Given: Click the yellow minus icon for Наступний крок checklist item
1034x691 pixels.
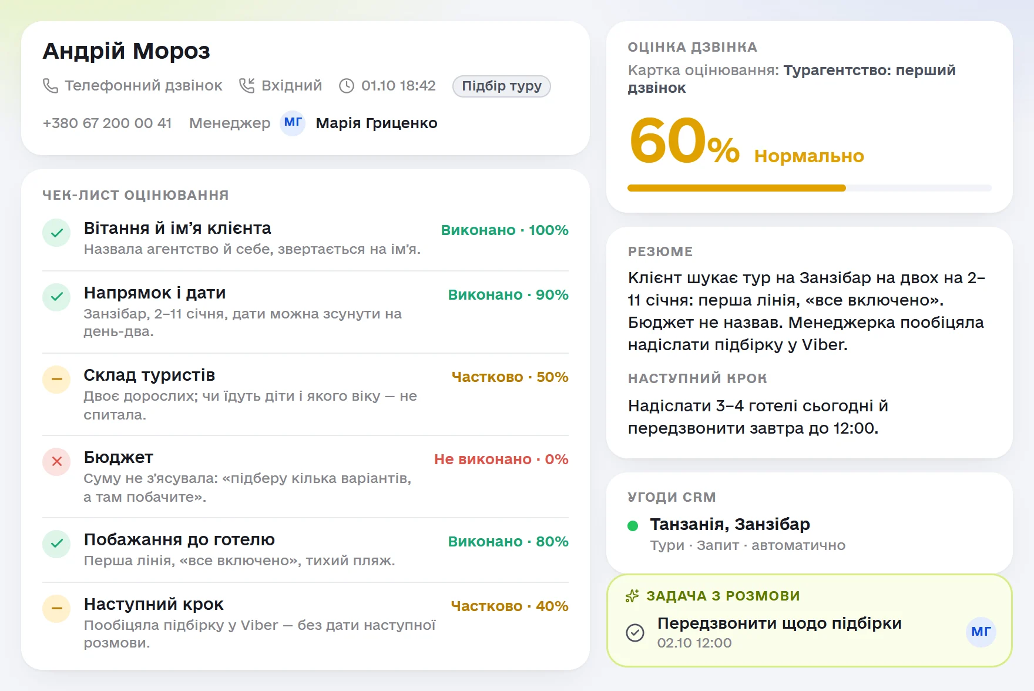Looking at the screenshot, I should (56, 608).
